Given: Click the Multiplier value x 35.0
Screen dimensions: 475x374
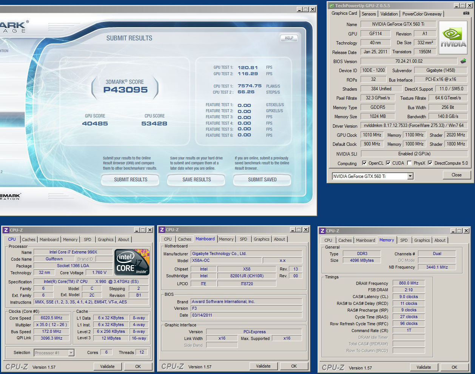Looking at the screenshot, I should click(x=52, y=325).
